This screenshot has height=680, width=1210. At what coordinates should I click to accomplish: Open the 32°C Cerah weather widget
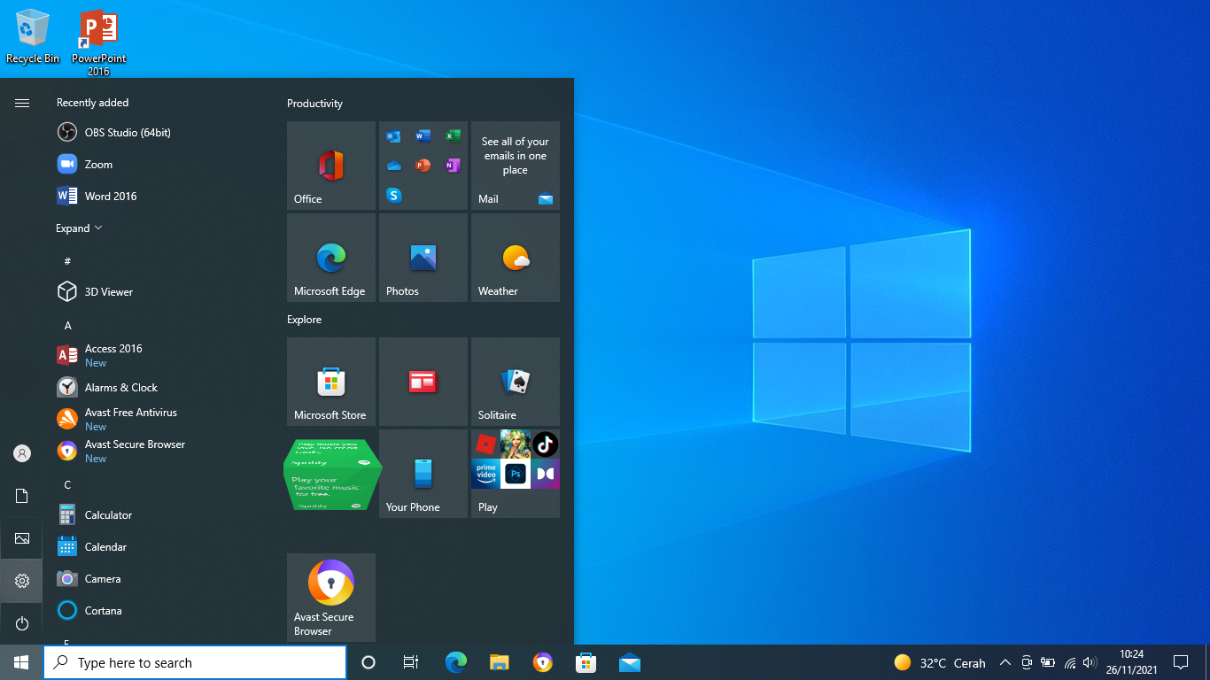[940, 662]
